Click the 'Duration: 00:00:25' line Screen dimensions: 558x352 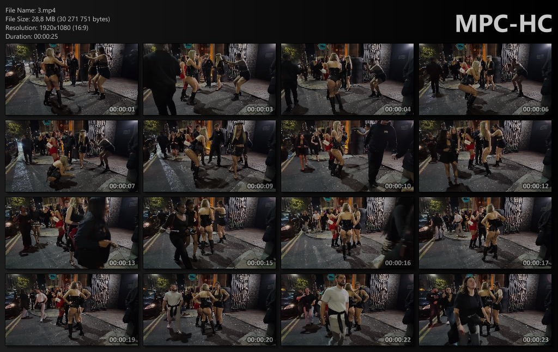[32, 37]
